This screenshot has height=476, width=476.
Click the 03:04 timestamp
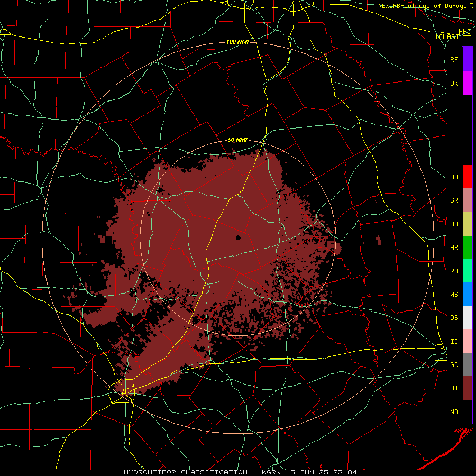click(x=345, y=472)
